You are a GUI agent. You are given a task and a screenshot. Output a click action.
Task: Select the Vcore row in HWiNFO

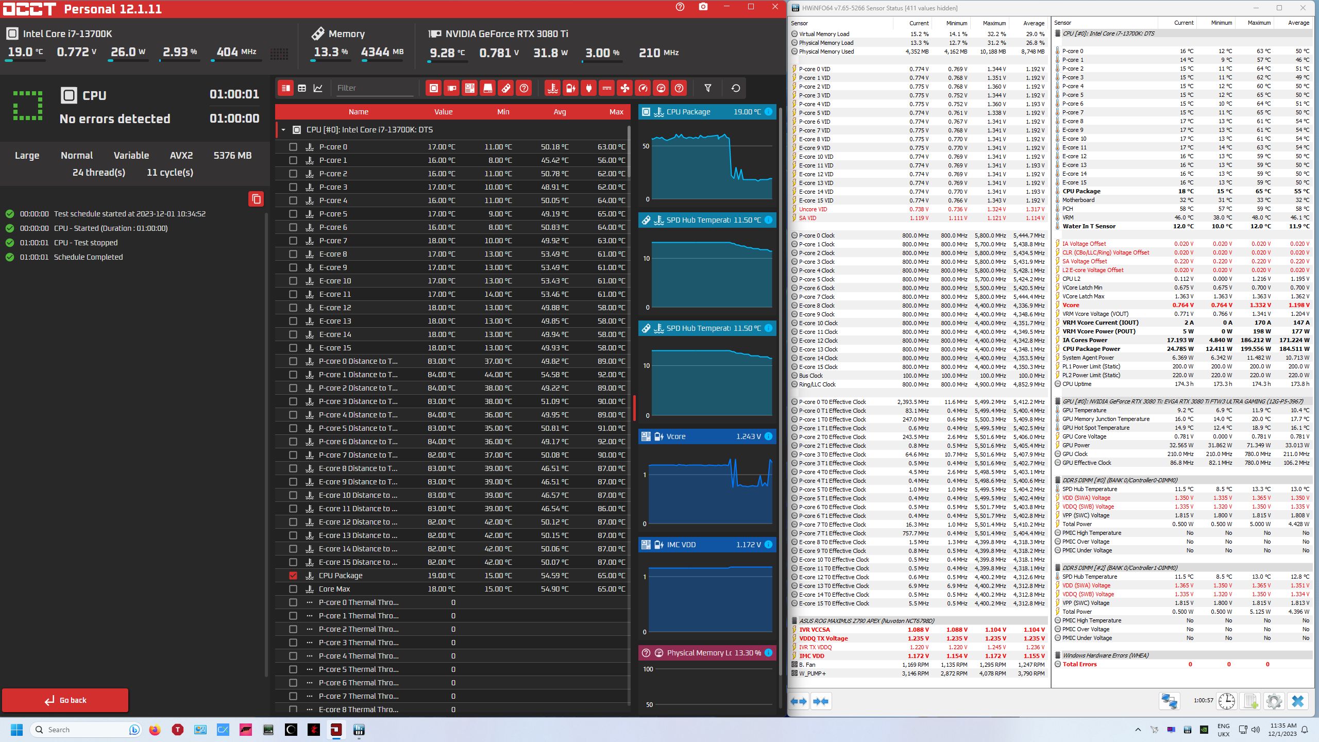pyautogui.click(x=1182, y=305)
